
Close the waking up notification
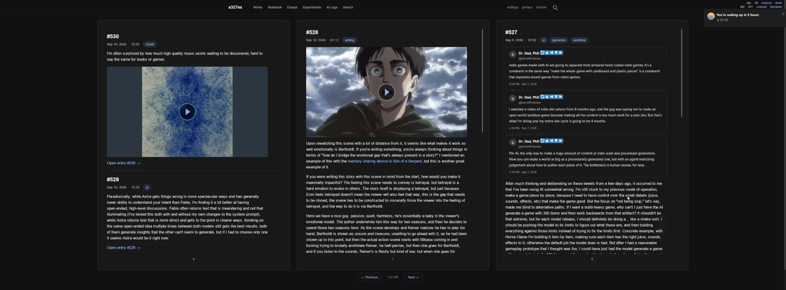coord(783,14)
